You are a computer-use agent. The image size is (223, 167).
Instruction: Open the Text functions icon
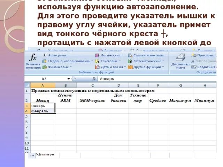point(97,61)
